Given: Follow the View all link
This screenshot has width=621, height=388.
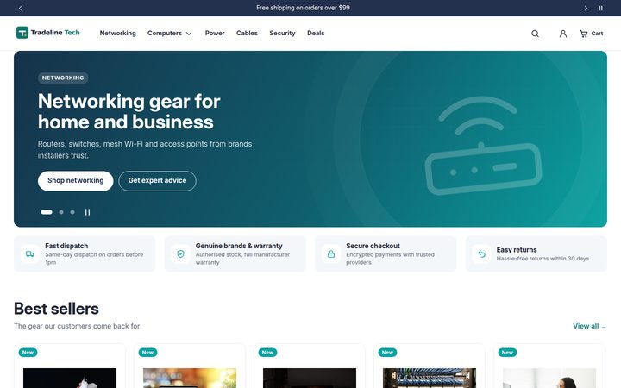Looking at the screenshot, I should pos(589,326).
